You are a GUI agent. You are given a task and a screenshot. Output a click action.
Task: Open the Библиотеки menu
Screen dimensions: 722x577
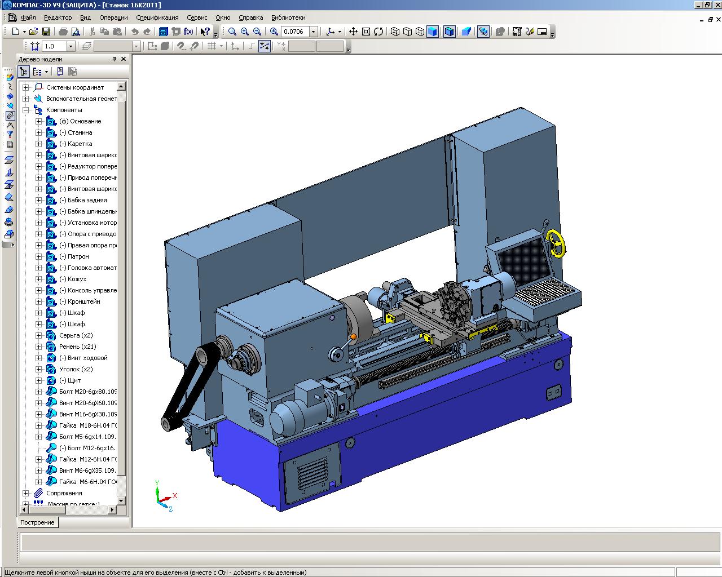coord(288,17)
